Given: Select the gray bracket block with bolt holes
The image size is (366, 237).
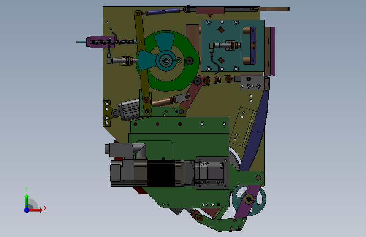Looking at the screenshot, I should click(253, 83).
